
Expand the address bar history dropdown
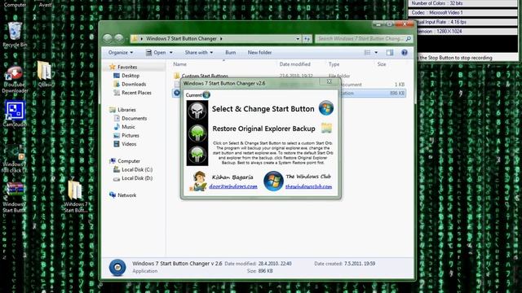click(x=298, y=39)
